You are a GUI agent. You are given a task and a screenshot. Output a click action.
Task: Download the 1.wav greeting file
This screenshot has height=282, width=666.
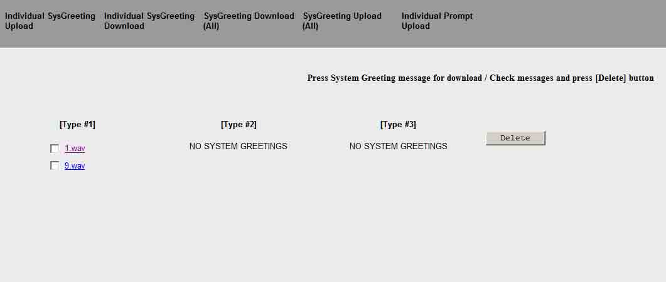click(75, 149)
